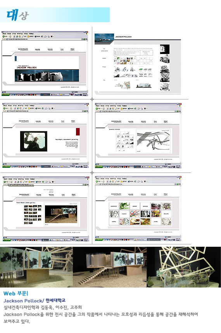Select the Web 부문 category label
The image size is (221, 333).
click(16, 293)
